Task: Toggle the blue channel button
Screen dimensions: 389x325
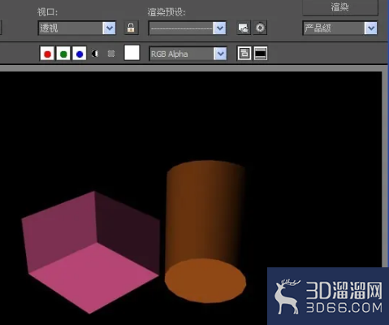Action: click(x=80, y=54)
